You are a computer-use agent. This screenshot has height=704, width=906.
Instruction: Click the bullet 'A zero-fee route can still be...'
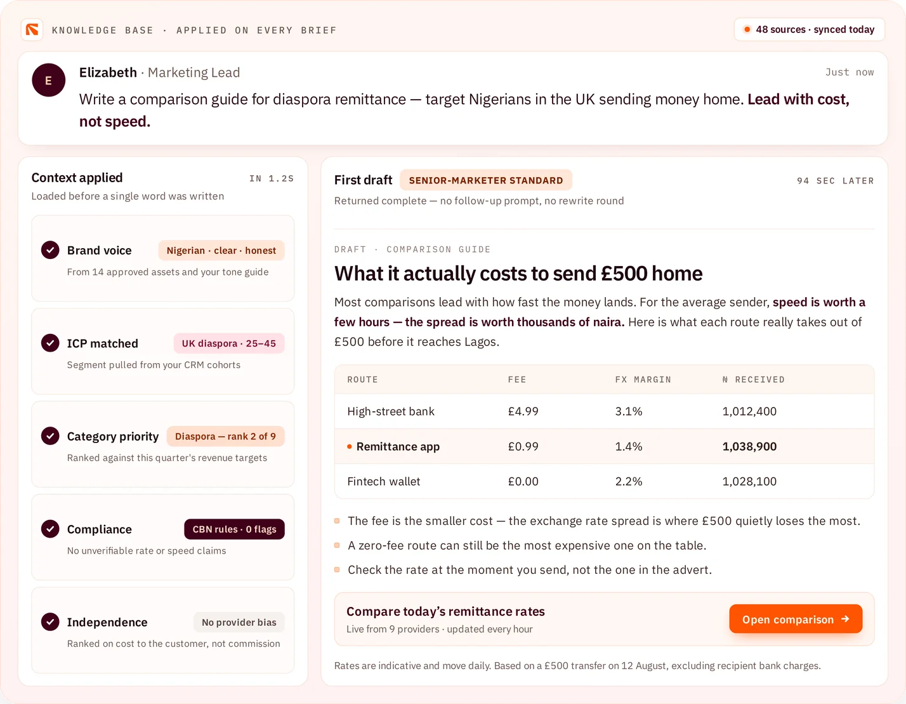click(x=527, y=545)
